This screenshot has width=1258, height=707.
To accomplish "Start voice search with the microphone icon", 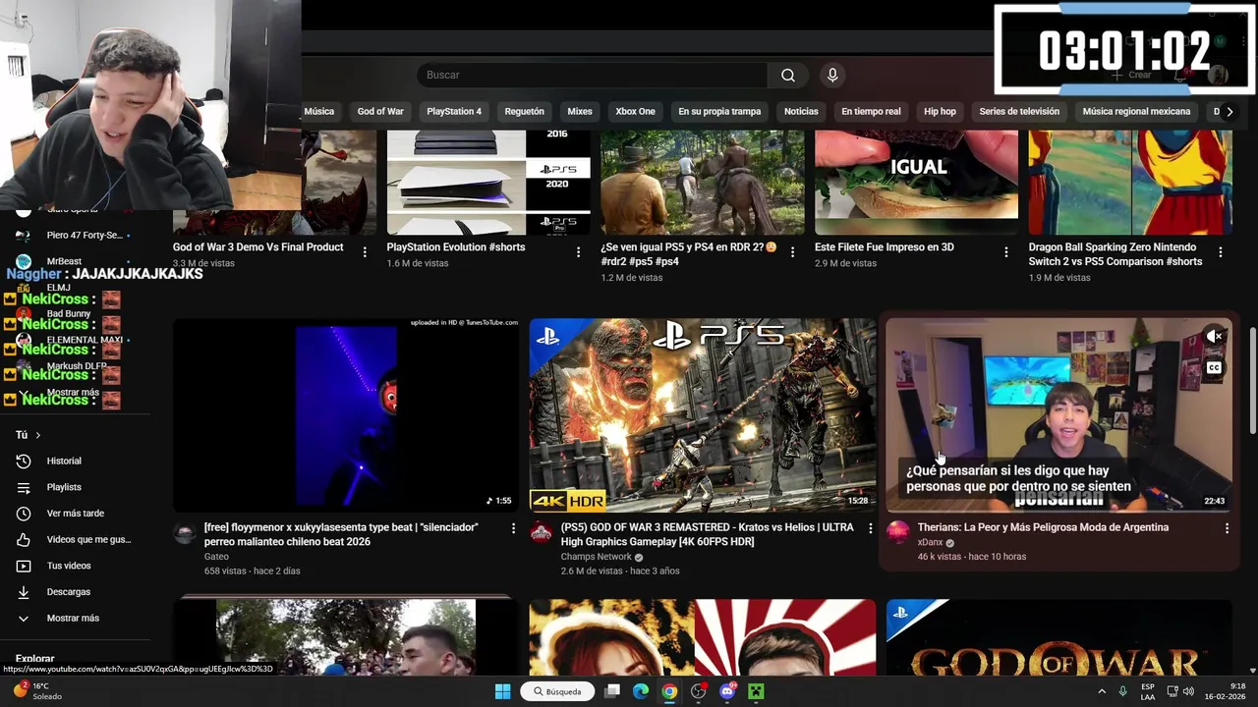I will click(832, 76).
